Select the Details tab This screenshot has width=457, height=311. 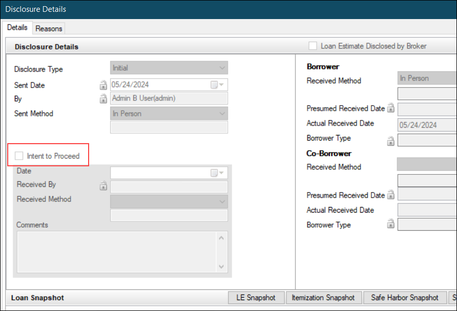tap(17, 27)
